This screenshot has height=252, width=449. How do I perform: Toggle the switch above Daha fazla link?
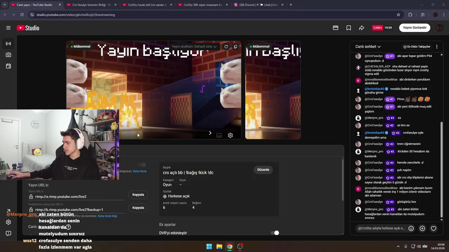point(142,164)
